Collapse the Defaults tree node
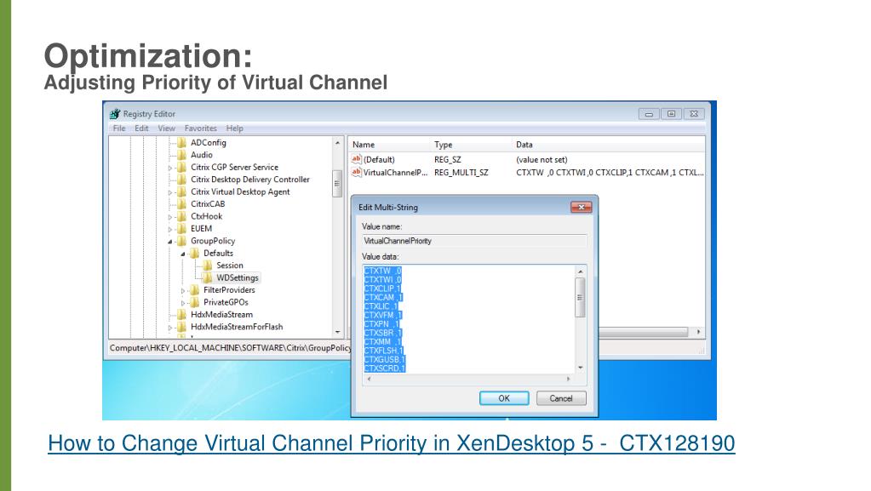 point(183,254)
